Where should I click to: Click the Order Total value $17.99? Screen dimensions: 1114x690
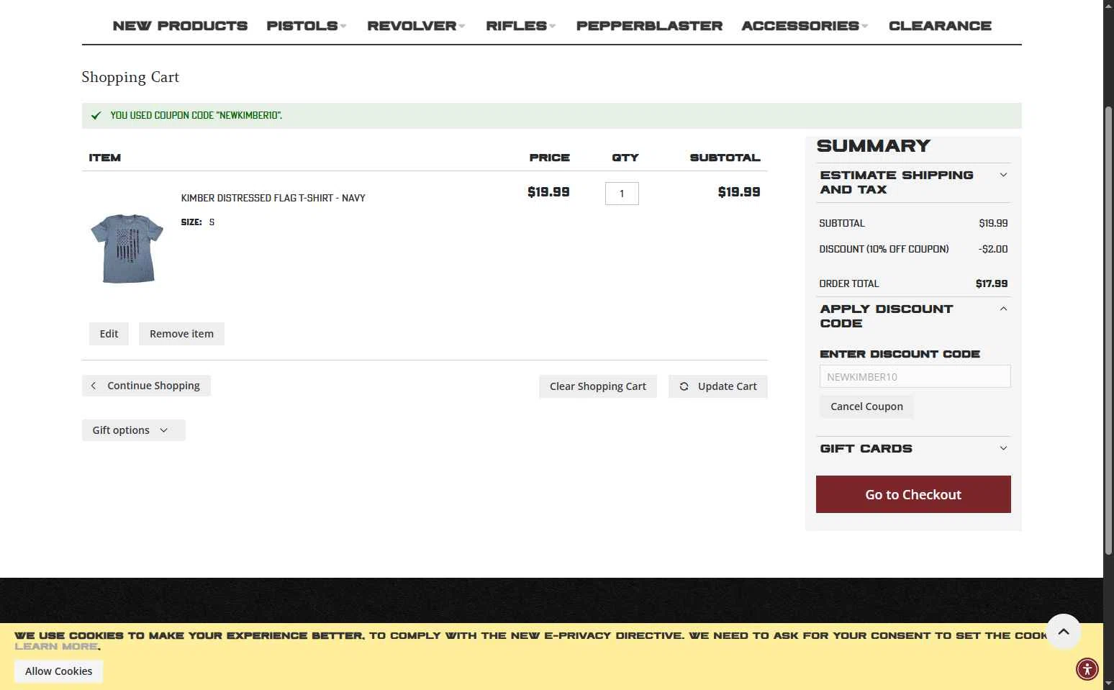click(x=991, y=283)
